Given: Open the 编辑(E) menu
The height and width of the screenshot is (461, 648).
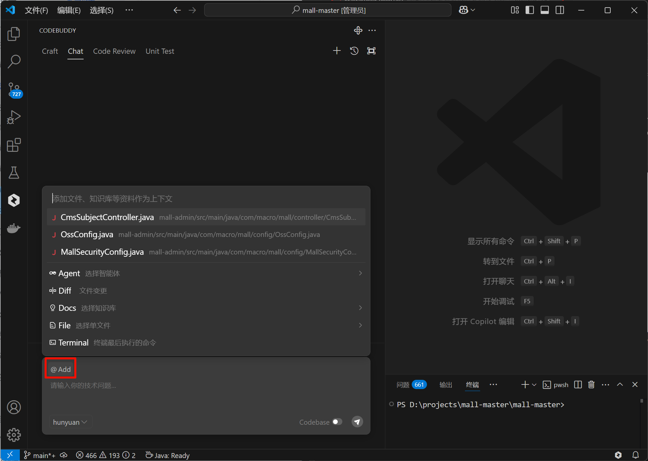Looking at the screenshot, I should [x=69, y=10].
